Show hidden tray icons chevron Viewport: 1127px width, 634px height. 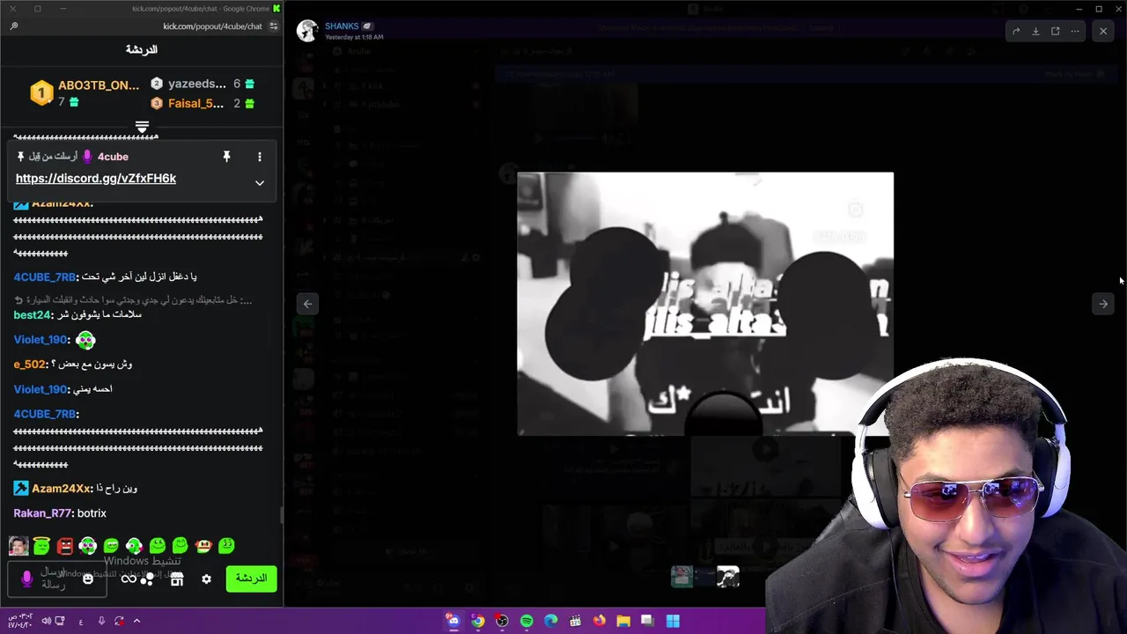pyautogui.click(x=136, y=621)
